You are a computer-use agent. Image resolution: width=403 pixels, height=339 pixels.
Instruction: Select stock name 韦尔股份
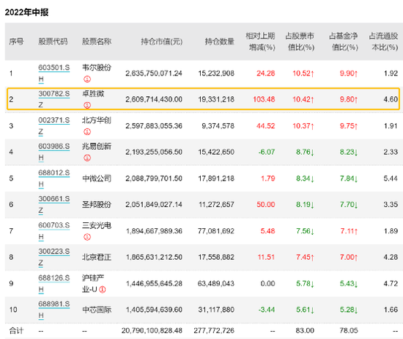point(97,68)
